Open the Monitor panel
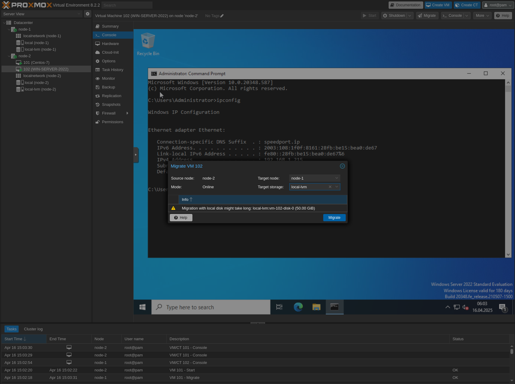Image resolution: width=515 pixels, height=384 pixels. point(108,78)
